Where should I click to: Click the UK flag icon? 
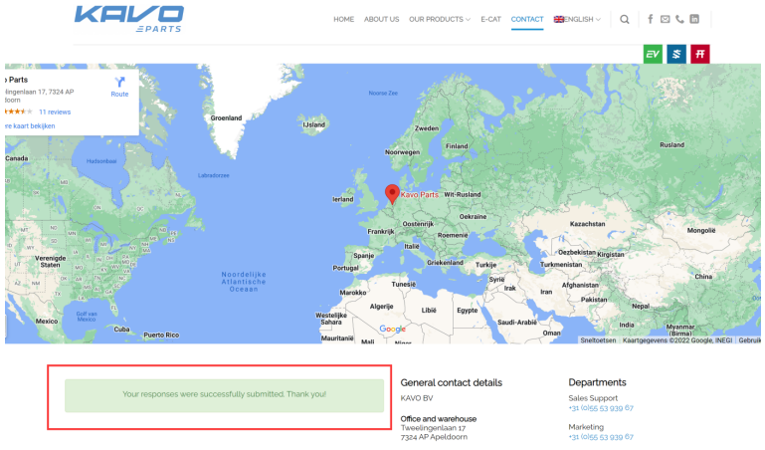(559, 20)
